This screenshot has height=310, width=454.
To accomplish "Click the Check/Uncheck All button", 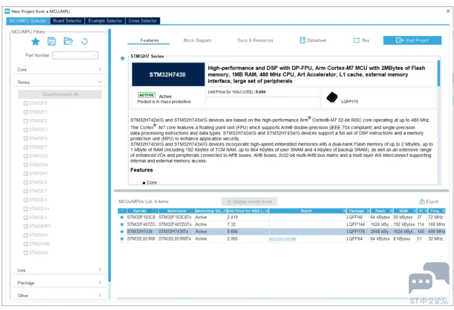I will [60, 94].
